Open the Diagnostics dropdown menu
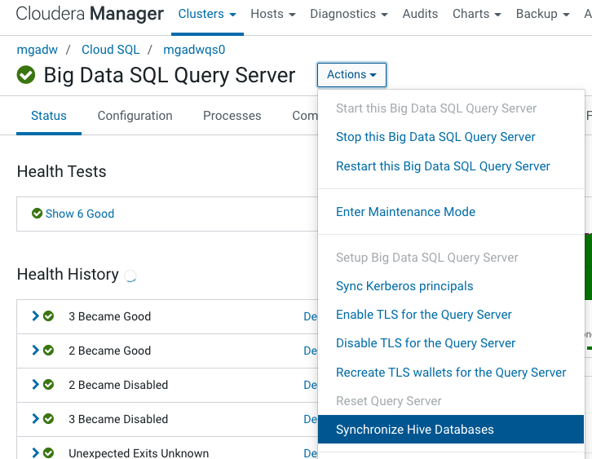592x459 pixels. point(349,14)
